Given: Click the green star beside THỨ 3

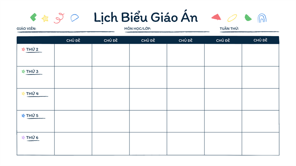Looking at the screenshot, I should tap(23, 72).
